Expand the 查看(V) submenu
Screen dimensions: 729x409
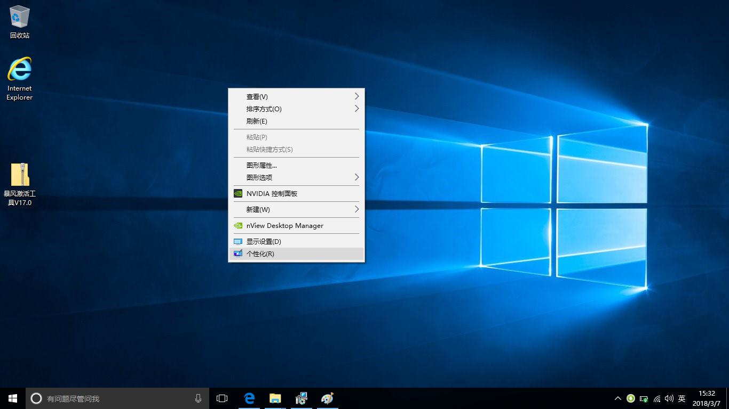(x=257, y=96)
